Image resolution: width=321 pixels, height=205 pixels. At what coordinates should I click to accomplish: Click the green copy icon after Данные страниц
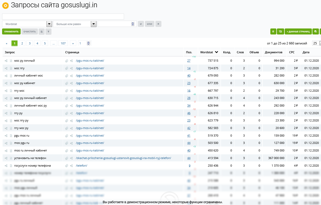point(316,32)
